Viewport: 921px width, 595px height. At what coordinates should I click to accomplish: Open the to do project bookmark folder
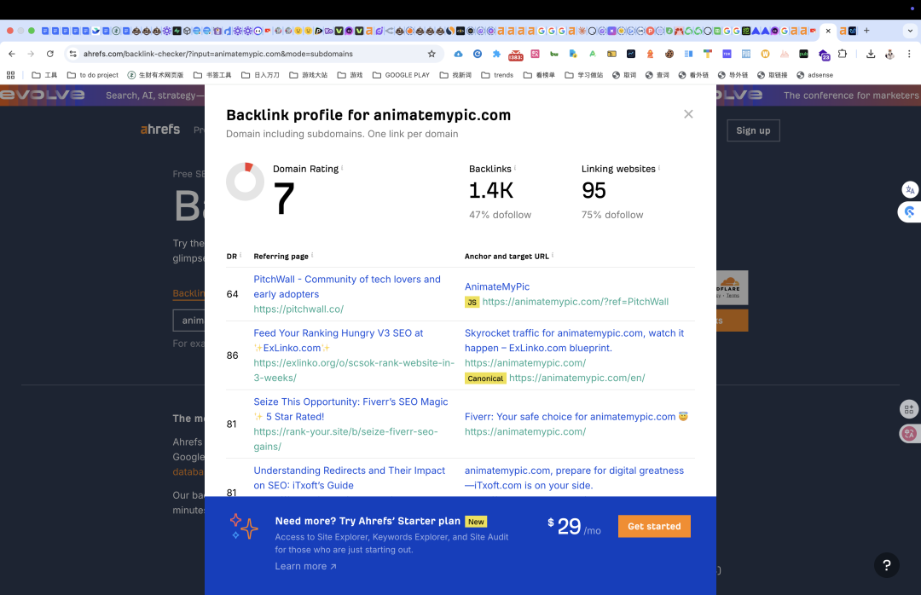(93, 75)
